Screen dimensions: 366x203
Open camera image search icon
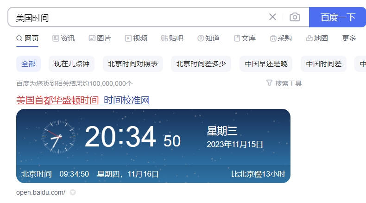coord(295,17)
